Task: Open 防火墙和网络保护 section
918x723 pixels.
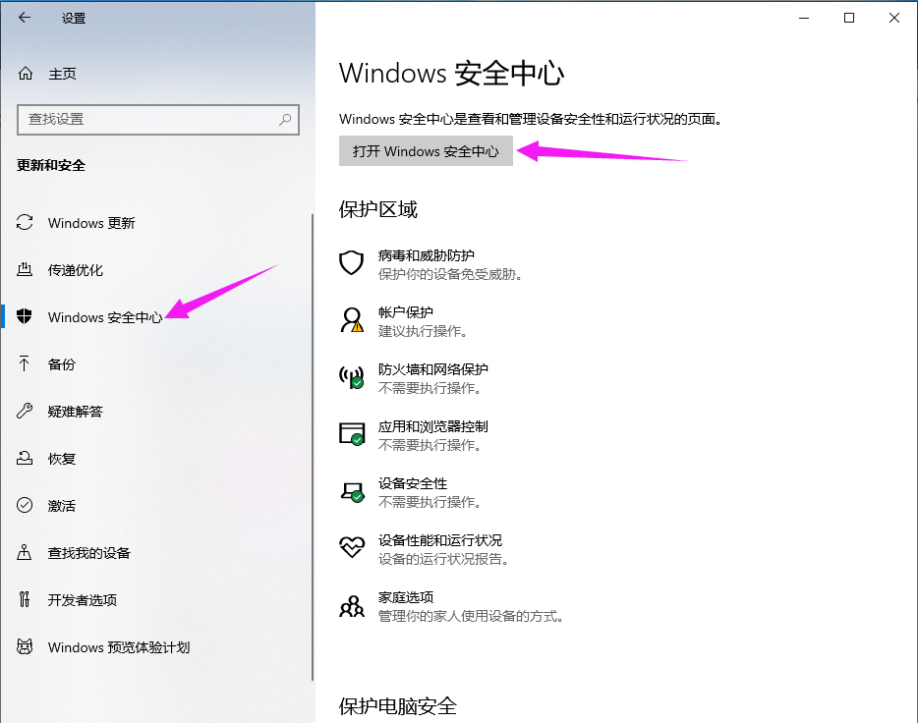Action: [414, 378]
